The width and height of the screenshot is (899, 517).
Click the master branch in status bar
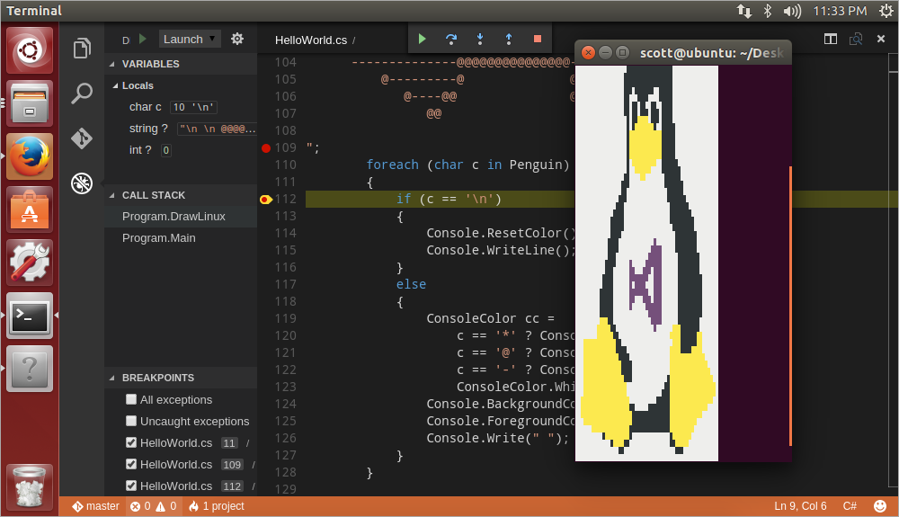(x=96, y=506)
